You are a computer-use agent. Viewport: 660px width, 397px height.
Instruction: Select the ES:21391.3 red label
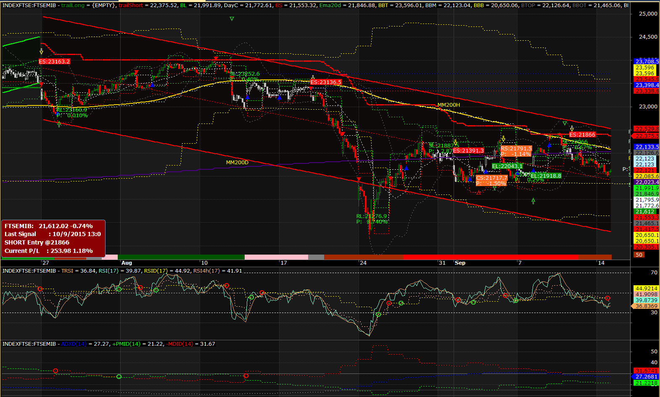[468, 150]
